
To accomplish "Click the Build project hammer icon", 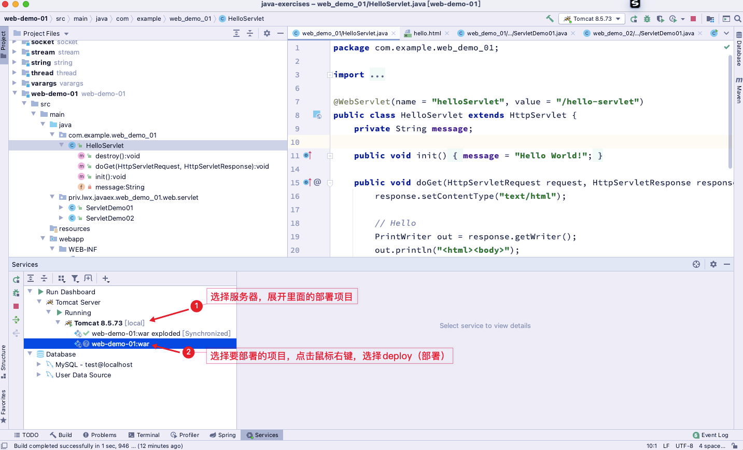I will [x=550, y=19].
